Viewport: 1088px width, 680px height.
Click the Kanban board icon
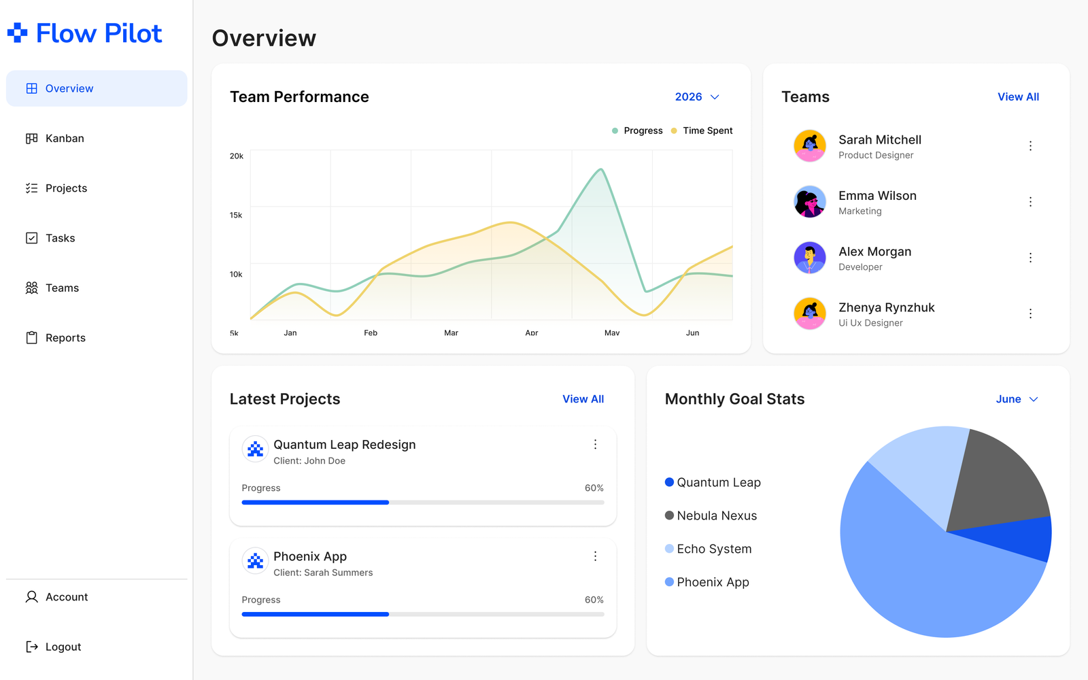tap(32, 138)
